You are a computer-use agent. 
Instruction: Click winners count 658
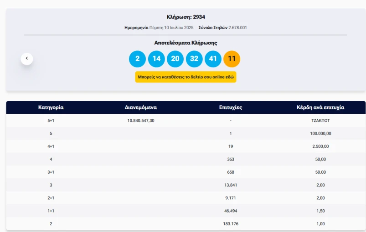(x=231, y=172)
